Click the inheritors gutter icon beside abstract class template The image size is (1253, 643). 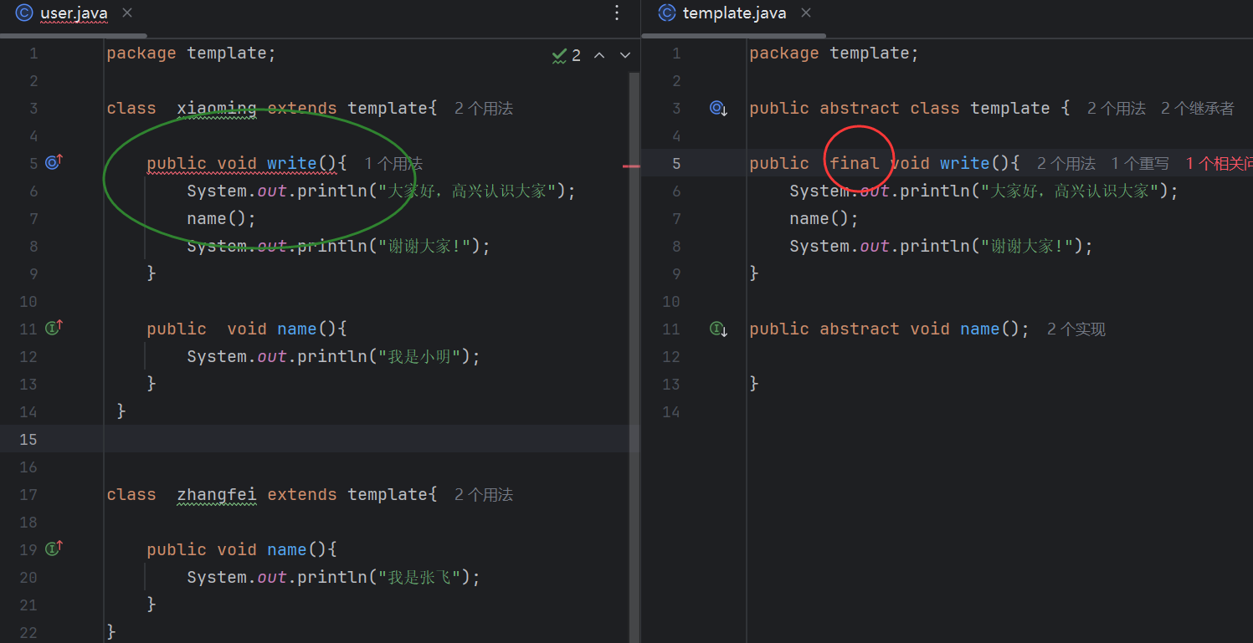tap(718, 108)
